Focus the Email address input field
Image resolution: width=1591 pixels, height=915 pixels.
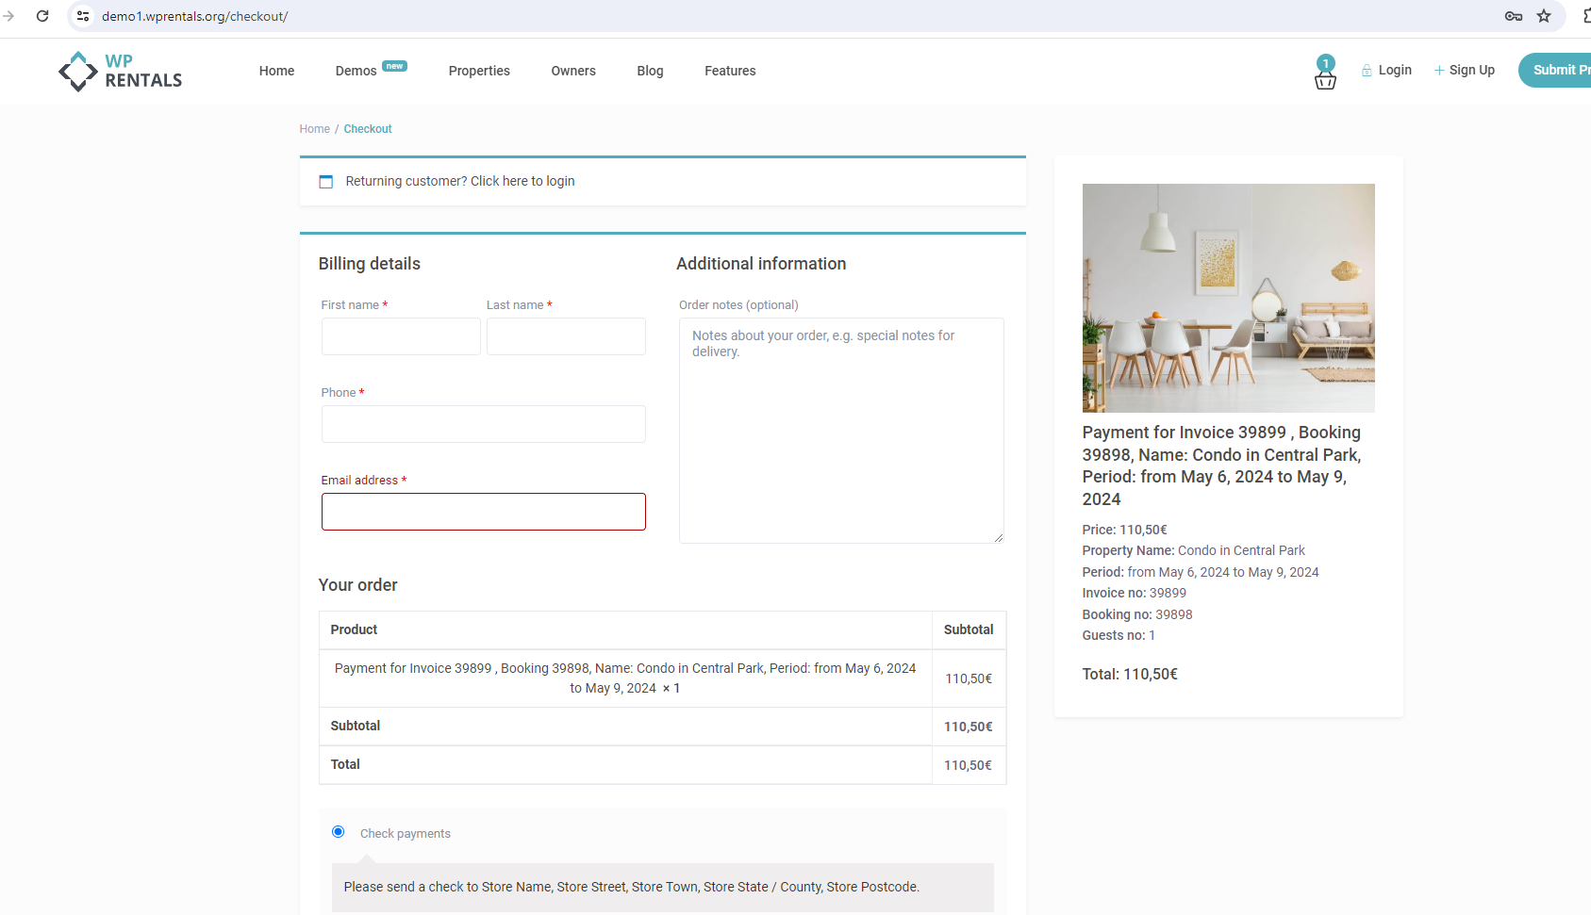[x=484, y=512]
